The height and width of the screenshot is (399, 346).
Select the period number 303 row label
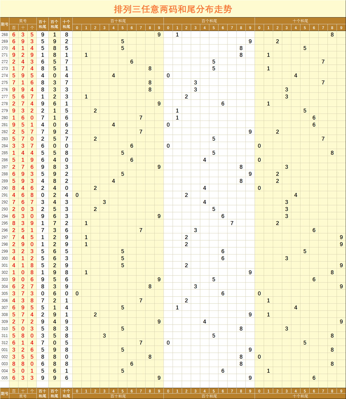(x=5, y=279)
